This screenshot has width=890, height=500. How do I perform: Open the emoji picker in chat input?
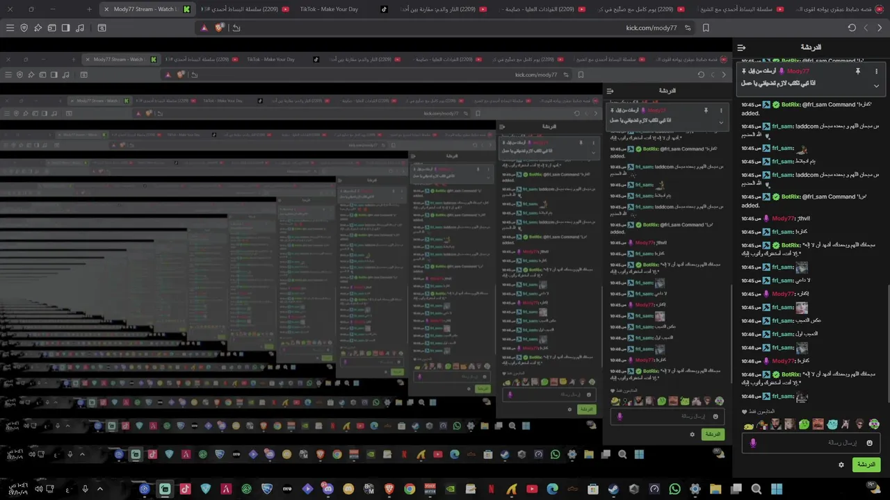coord(869,442)
